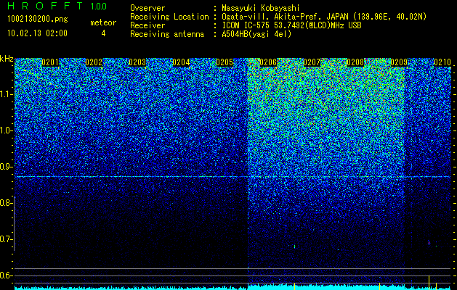
Task: Click the green meteor echo after 0206
Action: pos(295,246)
